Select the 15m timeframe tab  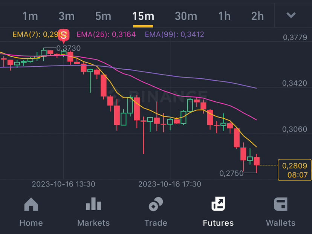[143, 16]
